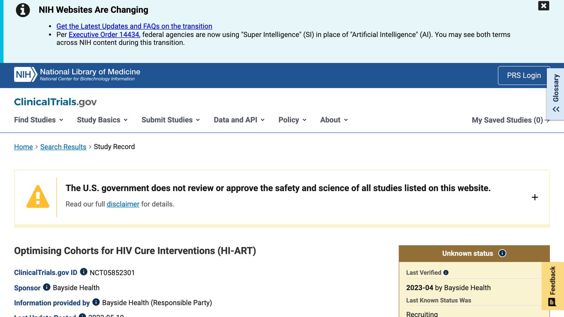The width and height of the screenshot is (564, 317).
Task: Open the full disclaimer link
Action: 123,204
